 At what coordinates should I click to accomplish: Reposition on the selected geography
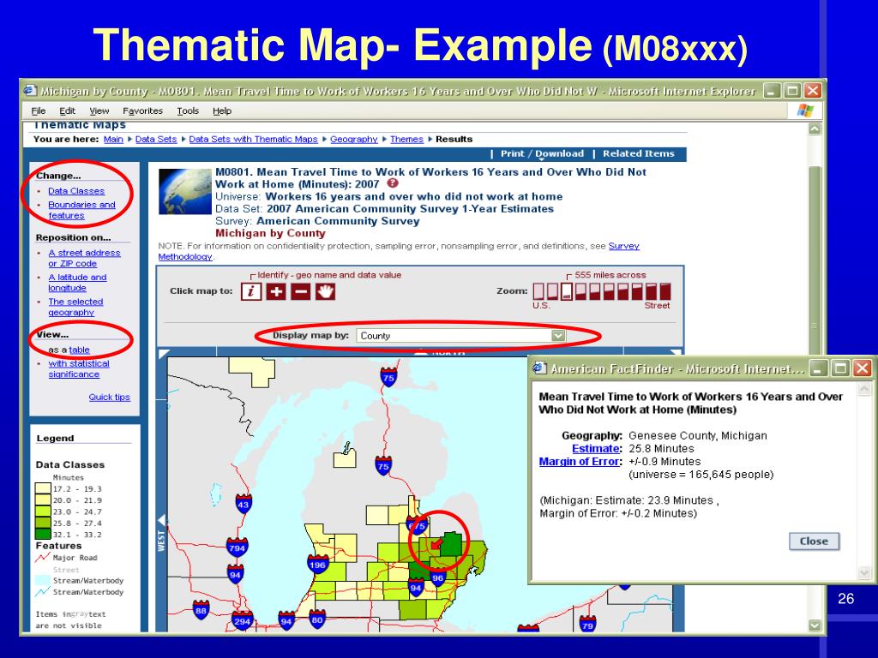pos(75,307)
